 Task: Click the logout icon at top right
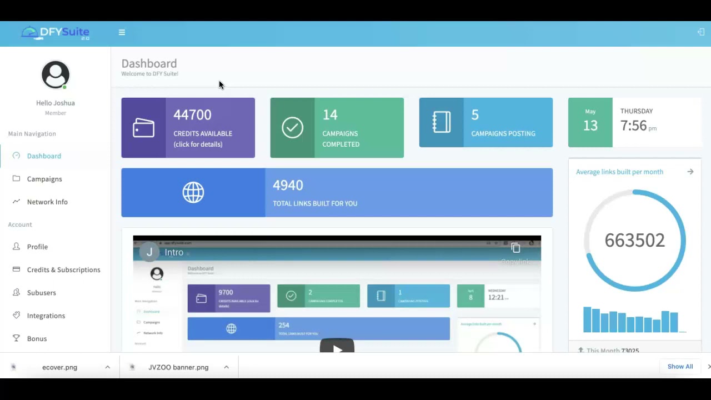pos(701,32)
